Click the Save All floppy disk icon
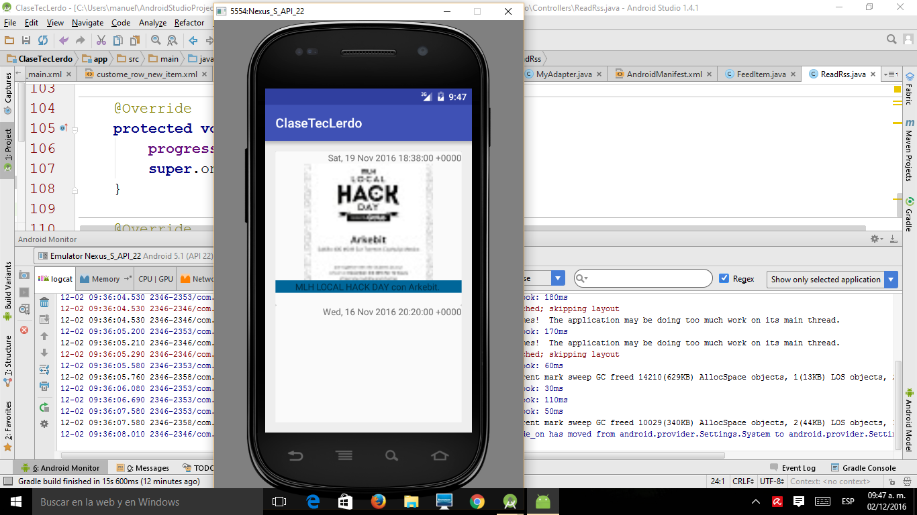 [x=26, y=40]
